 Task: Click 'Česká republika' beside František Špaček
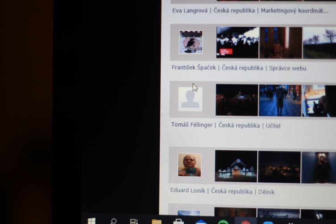point(242,68)
